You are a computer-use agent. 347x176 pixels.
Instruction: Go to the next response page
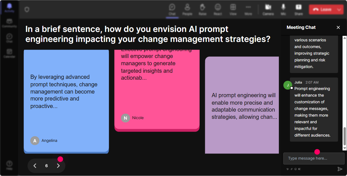coord(58,166)
